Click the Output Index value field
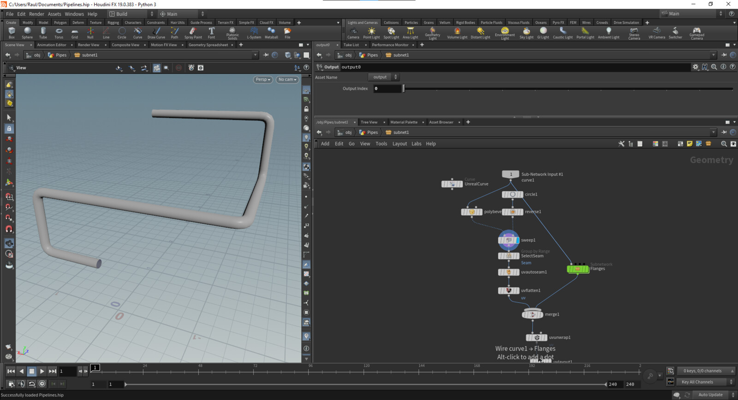Image resolution: width=738 pixels, height=400 pixels. pyautogui.click(x=387, y=89)
